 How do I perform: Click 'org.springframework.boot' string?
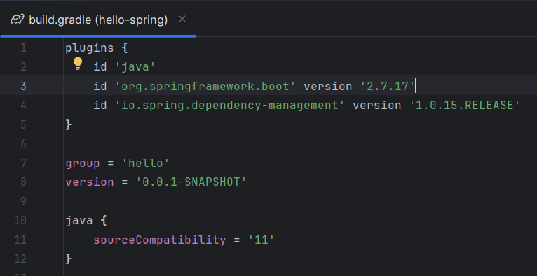click(205, 87)
